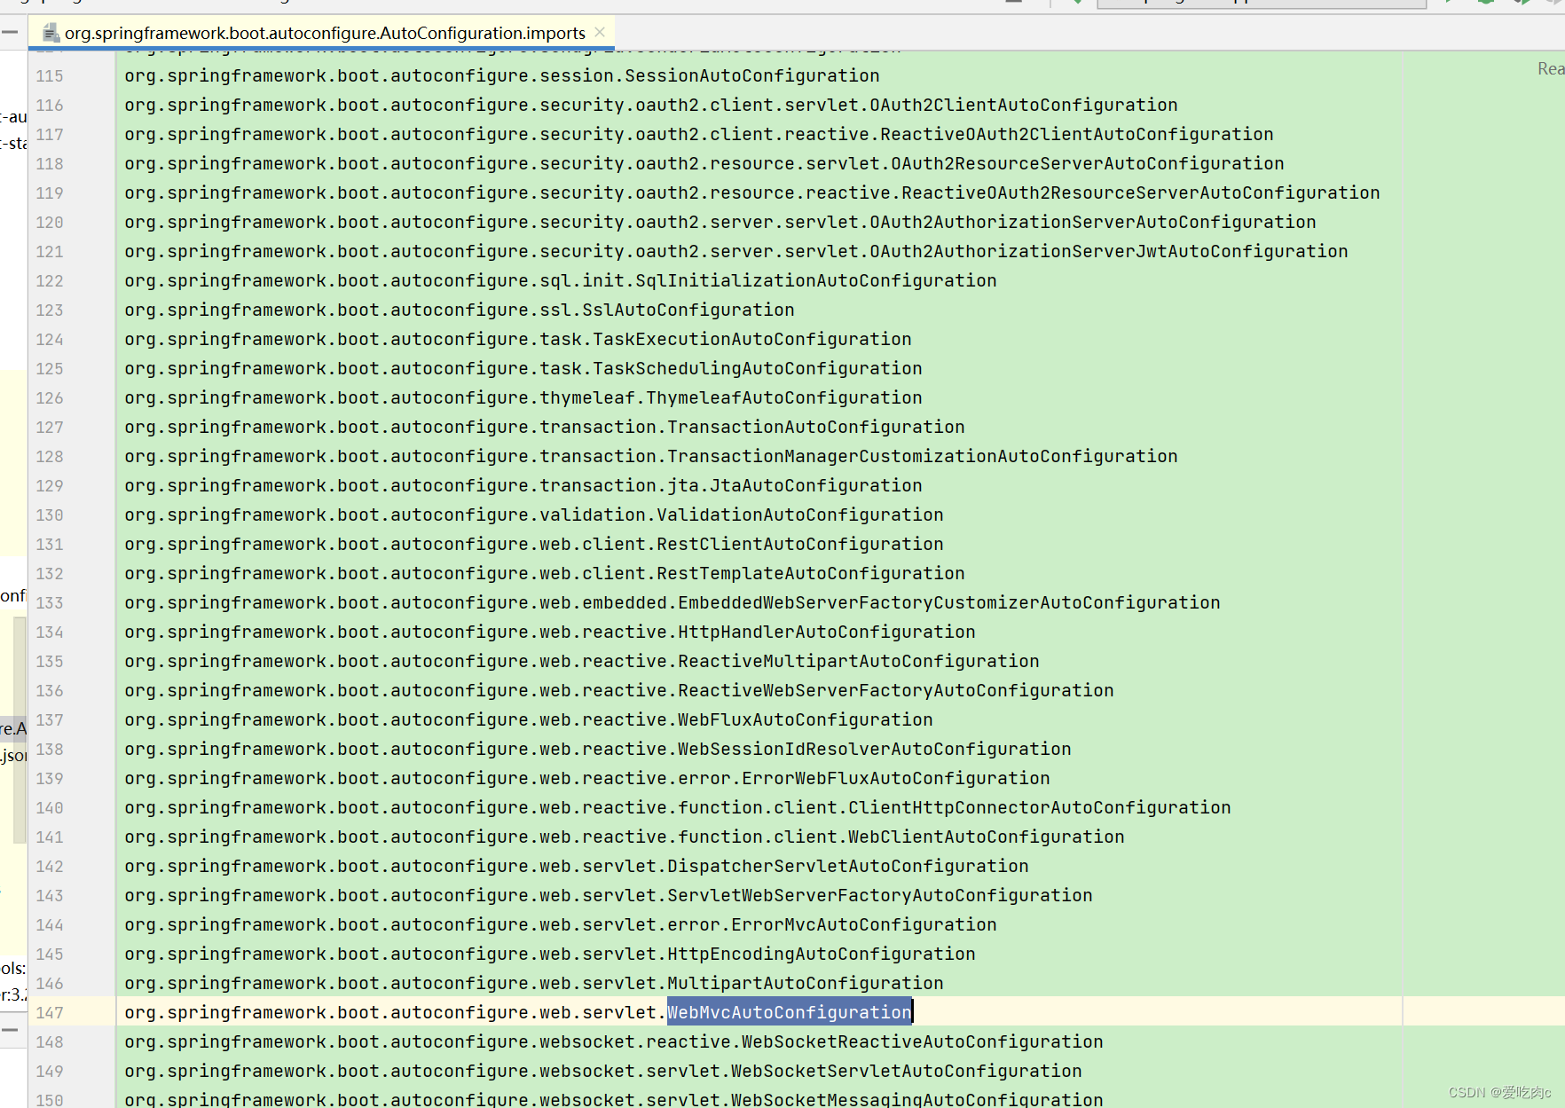Click the line ending in SessionAutoConfiguration
The image size is (1565, 1108).
tap(502, 75)
